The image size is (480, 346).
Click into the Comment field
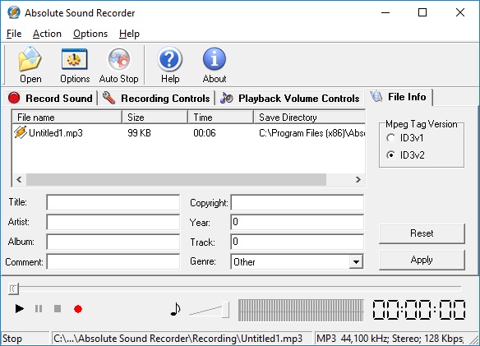[x=113, y=262]
